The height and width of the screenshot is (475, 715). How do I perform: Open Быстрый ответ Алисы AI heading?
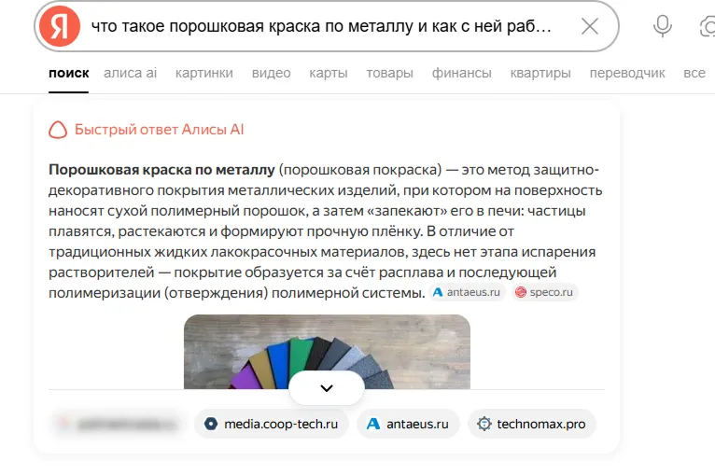coord(159,130)
